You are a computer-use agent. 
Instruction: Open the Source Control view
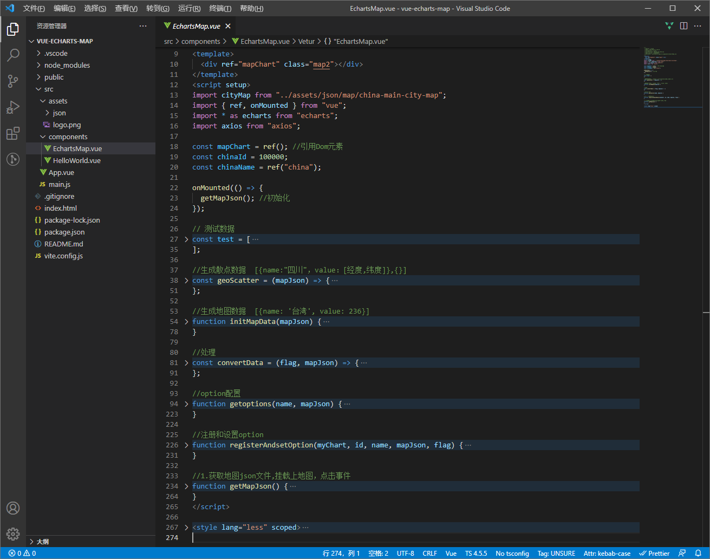pos(13,81)
